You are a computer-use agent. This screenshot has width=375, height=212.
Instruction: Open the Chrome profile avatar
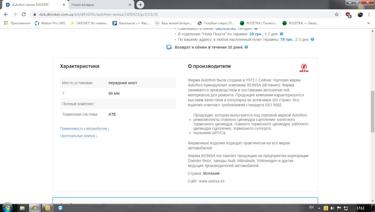tap(360, 14)
